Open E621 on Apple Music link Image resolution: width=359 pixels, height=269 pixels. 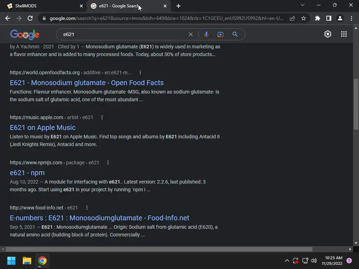click(42, 127)
